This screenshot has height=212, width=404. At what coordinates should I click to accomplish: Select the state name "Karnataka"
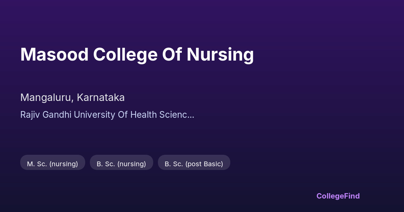101,98
